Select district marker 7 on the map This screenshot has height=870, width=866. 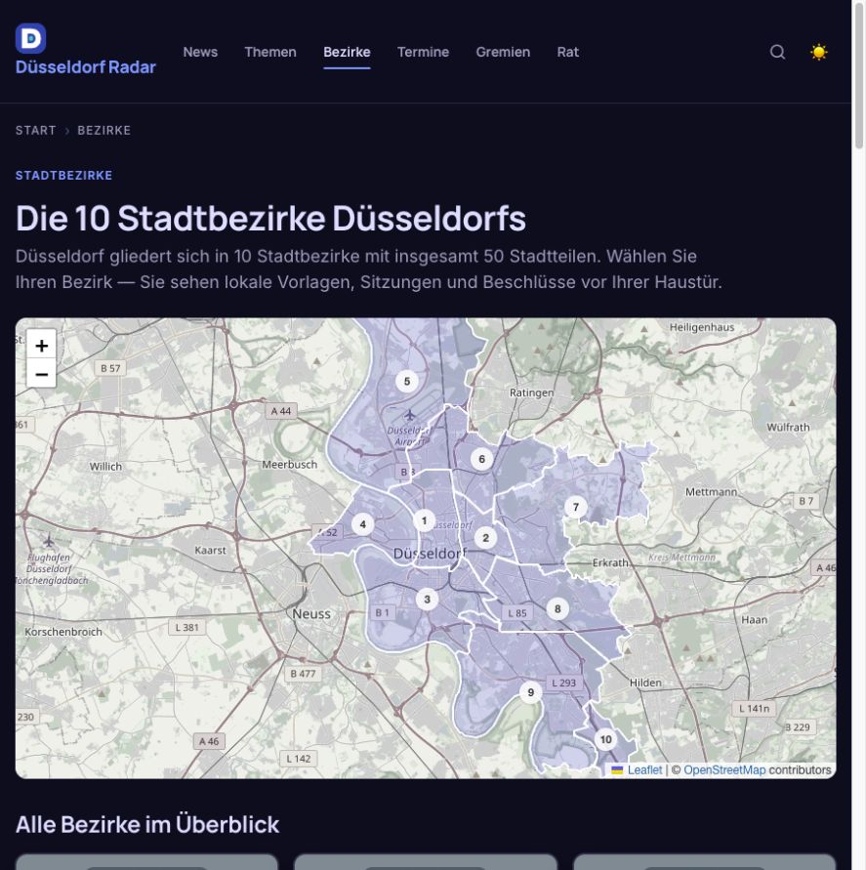click(x=576, y=507)
